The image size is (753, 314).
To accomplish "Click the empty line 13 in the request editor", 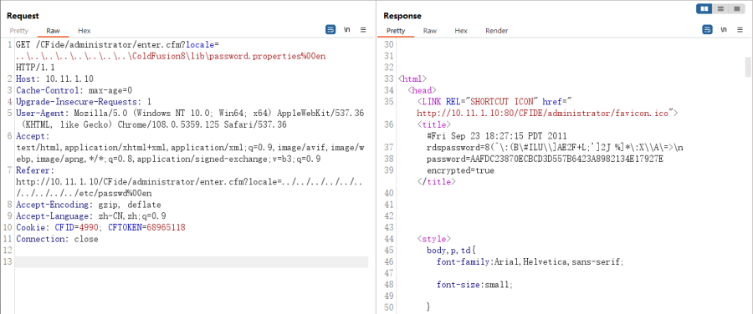I will click(192, 261).
